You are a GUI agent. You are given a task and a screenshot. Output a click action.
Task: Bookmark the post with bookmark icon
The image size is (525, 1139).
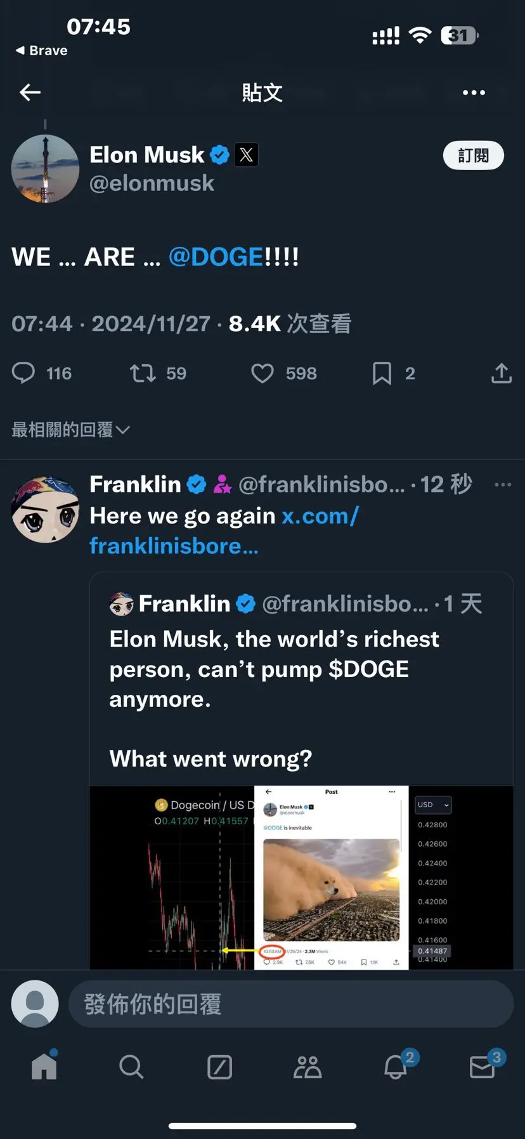pyautogui.click(x=382, y=373)
